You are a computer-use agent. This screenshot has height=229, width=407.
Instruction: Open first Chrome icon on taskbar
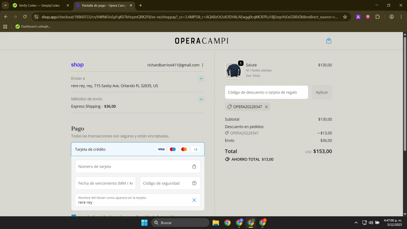(227, 223)
